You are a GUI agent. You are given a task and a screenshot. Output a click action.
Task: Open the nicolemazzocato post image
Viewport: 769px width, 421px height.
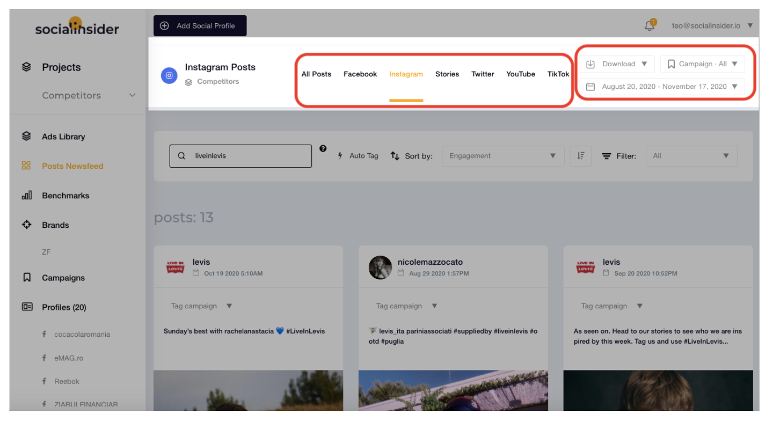click(453, 390)
